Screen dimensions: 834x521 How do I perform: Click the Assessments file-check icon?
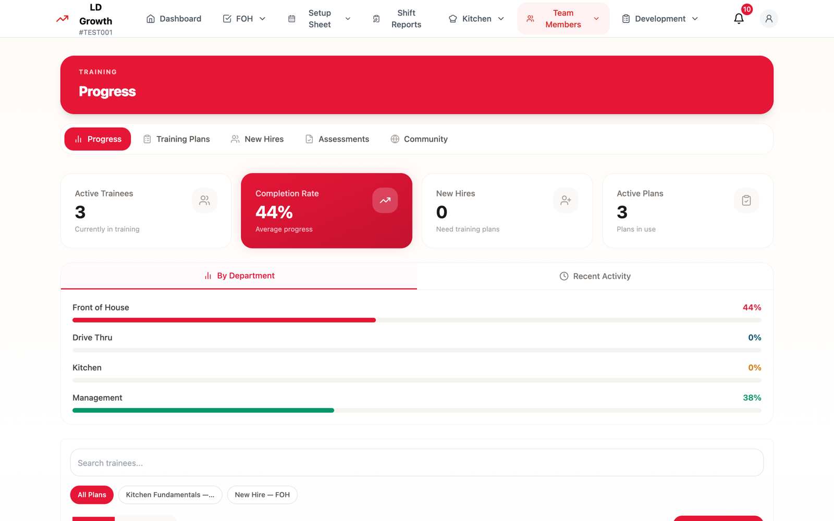pyautogui.click(x=309, y=139)
